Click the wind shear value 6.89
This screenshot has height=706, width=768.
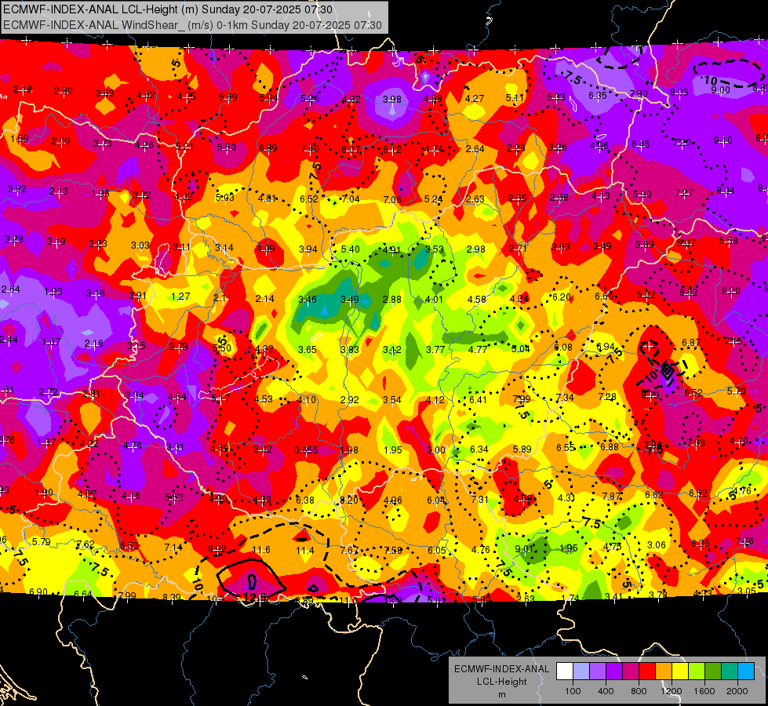tap(268, 148)
